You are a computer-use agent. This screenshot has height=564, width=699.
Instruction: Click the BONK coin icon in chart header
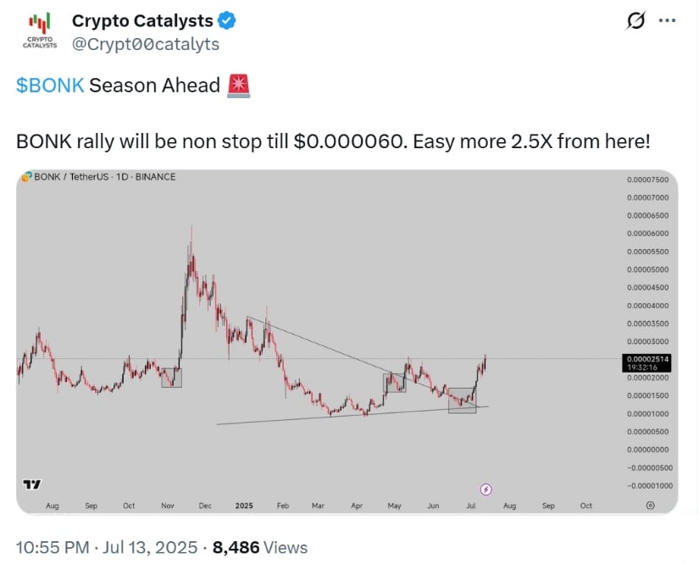[x=26, y=177]
